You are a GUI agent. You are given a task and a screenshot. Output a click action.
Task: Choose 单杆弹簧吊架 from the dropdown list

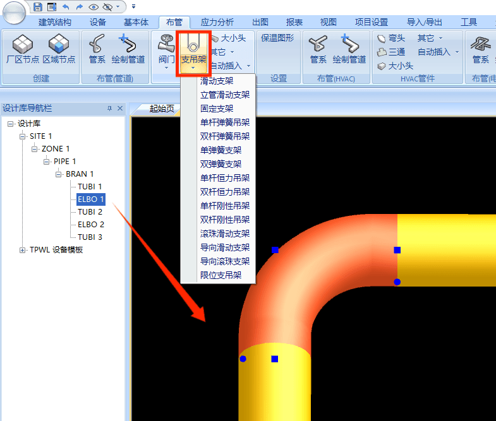pos(224,122)
